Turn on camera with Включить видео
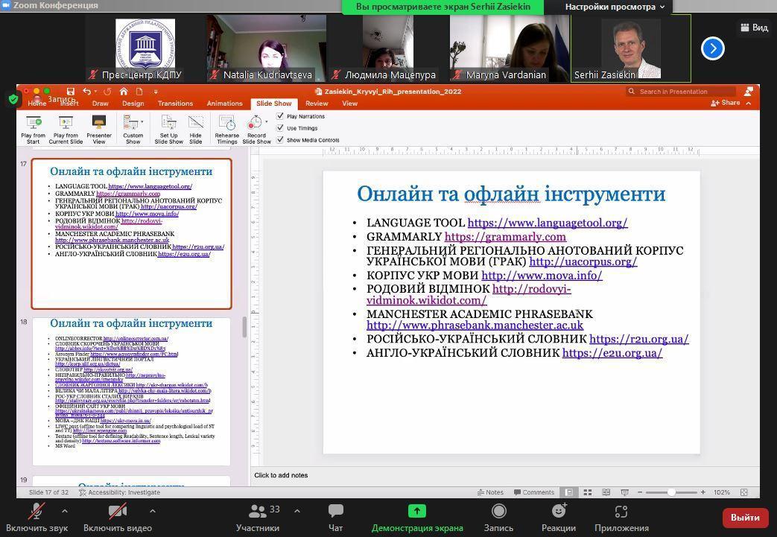The width and height of the screenshot is (777, 537). click(x=118, y=518)
